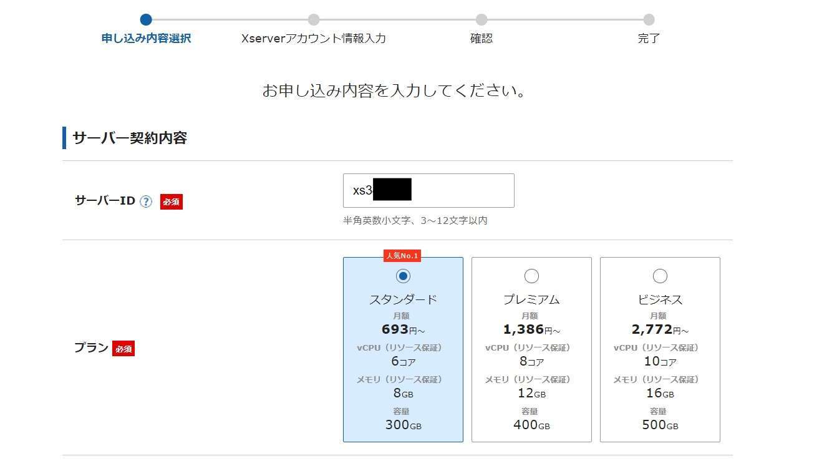The image size is (837, 466).
Task: Select the プレミアム plan radio button
Action: tap(531, 276)
